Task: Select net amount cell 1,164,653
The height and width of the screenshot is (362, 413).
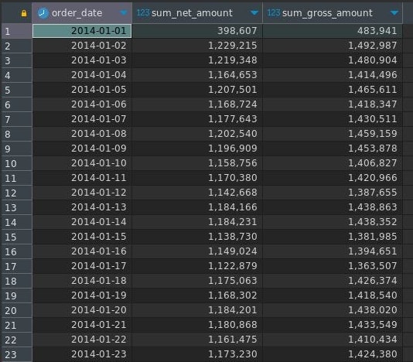Action: click(197, 75)
